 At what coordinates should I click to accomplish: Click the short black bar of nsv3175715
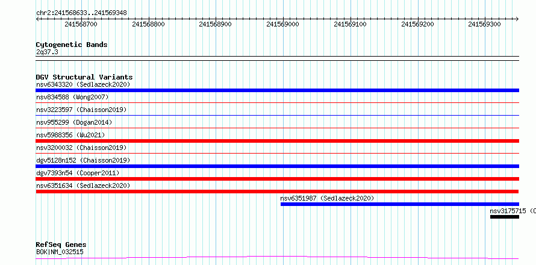[x=505, y=217]
